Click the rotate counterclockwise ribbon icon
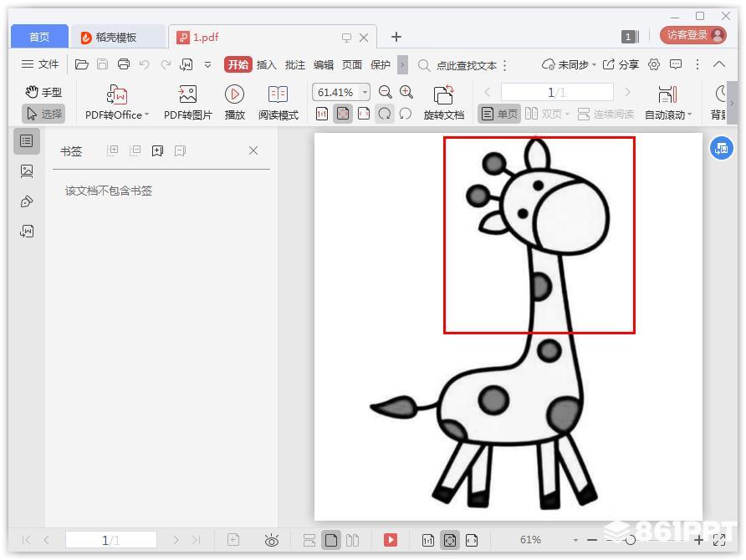The image size is (746, 560). [x=406, y=114]
